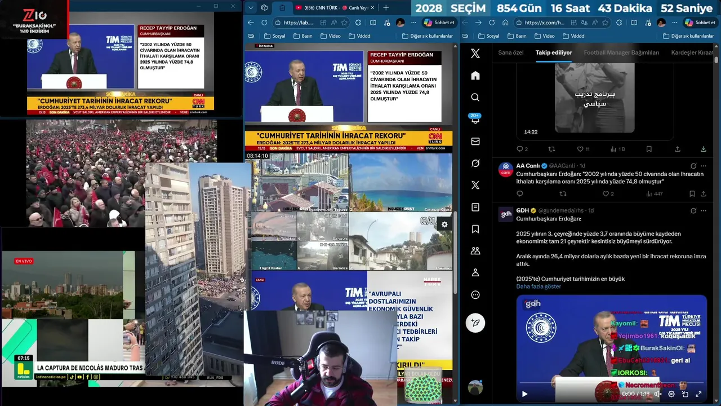Open the X account avatar menu
This screenshot has height=406, width=721.
[x=475, y=387]
